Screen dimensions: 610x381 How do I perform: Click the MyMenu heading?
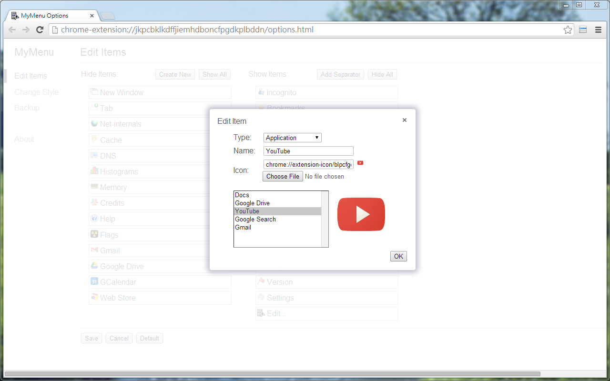34,52
